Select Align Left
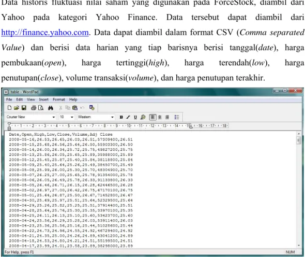Image resolution: width=305 pixels, height=257 pixels. [x=152, y=117]
